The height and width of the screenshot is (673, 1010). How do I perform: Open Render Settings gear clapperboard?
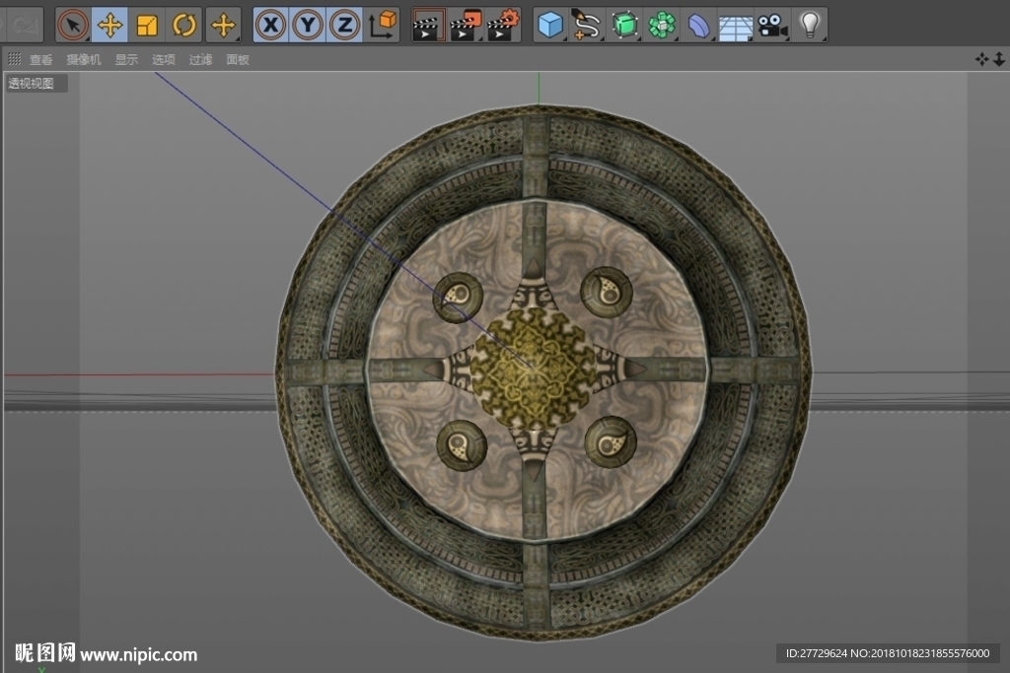tap(503, 25)
